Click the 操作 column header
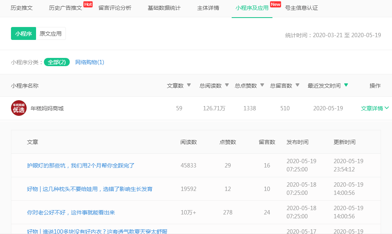 coord(375,86)
